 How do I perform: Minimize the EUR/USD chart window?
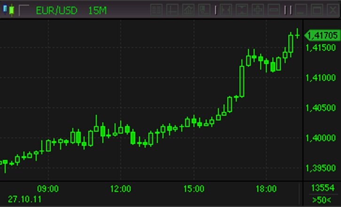(301, 10)
